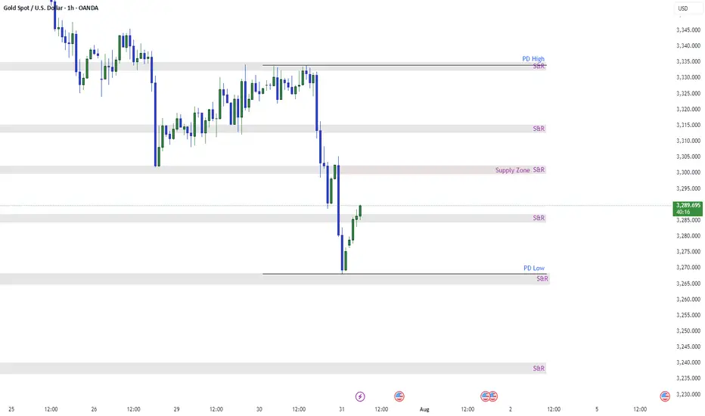Screen dimensions: 705x416
Task: Click the S&R label at the 3,285 level
Action: coord(539,218)
